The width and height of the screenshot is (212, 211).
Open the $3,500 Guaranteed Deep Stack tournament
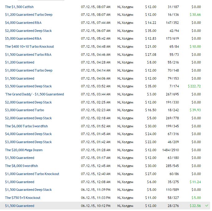click(x=28, y=86)
